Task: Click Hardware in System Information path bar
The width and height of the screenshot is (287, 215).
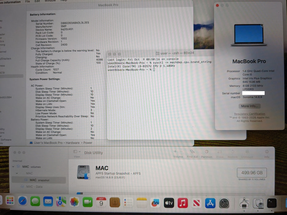Action: pos(73,143)
